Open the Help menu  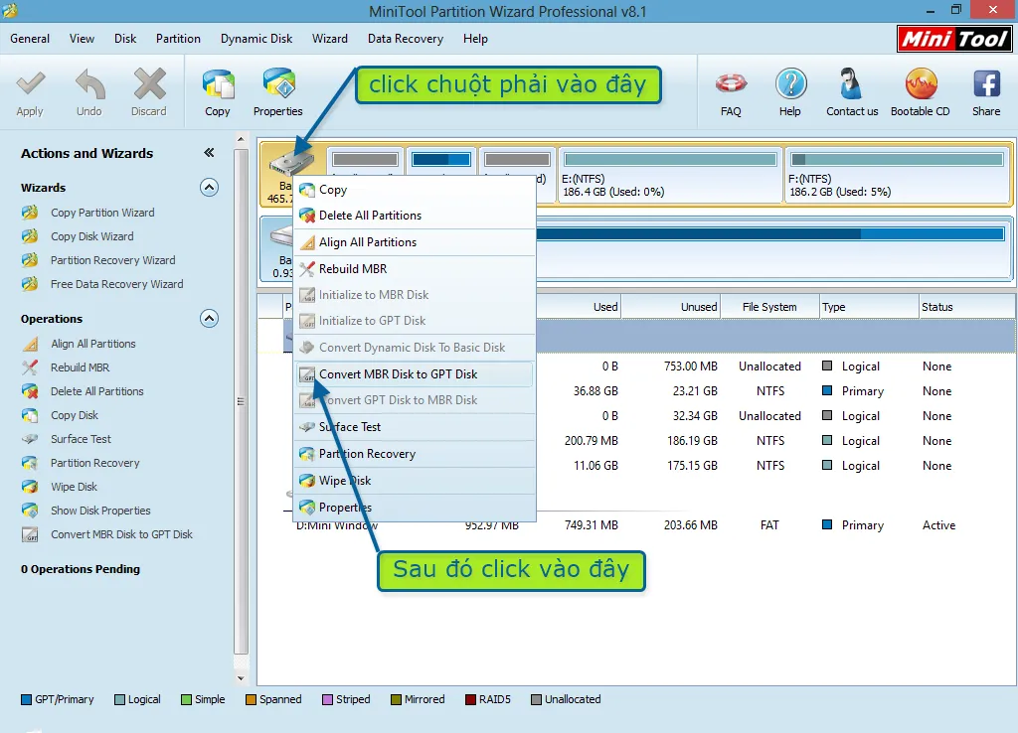(475, 39)
